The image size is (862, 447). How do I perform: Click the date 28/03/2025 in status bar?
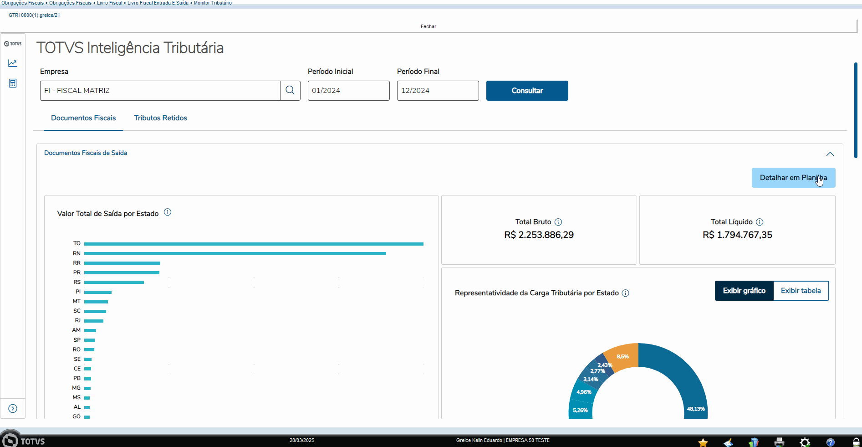[x=301, y=440]
